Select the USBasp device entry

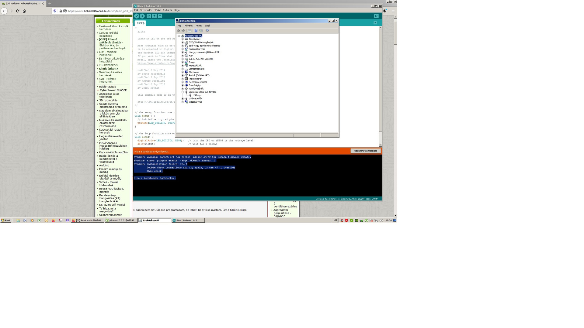click(196, 95)
